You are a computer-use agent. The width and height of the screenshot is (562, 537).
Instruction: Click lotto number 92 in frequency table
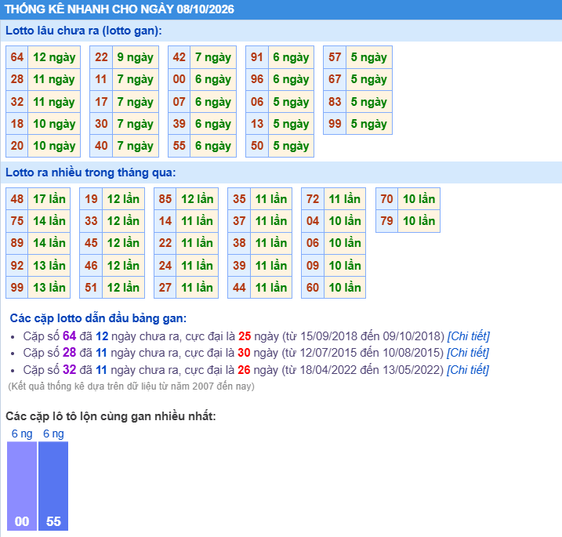[x=16, y=265]
